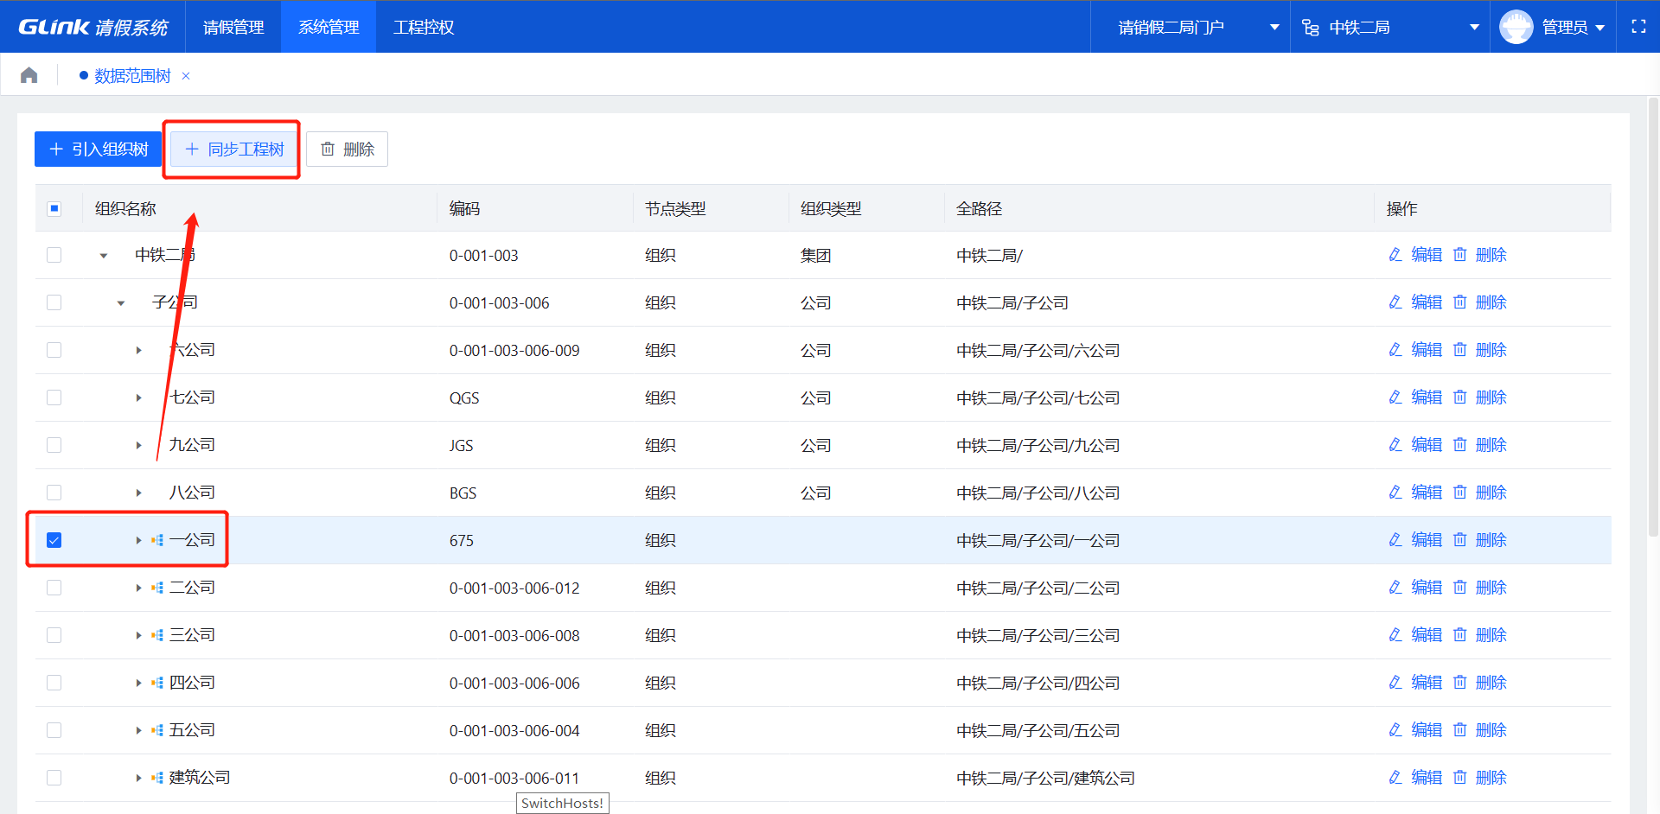Check the box for the 中铁二局 row
The width and height of the screenshot is (1660, 814).
(54, 255)
